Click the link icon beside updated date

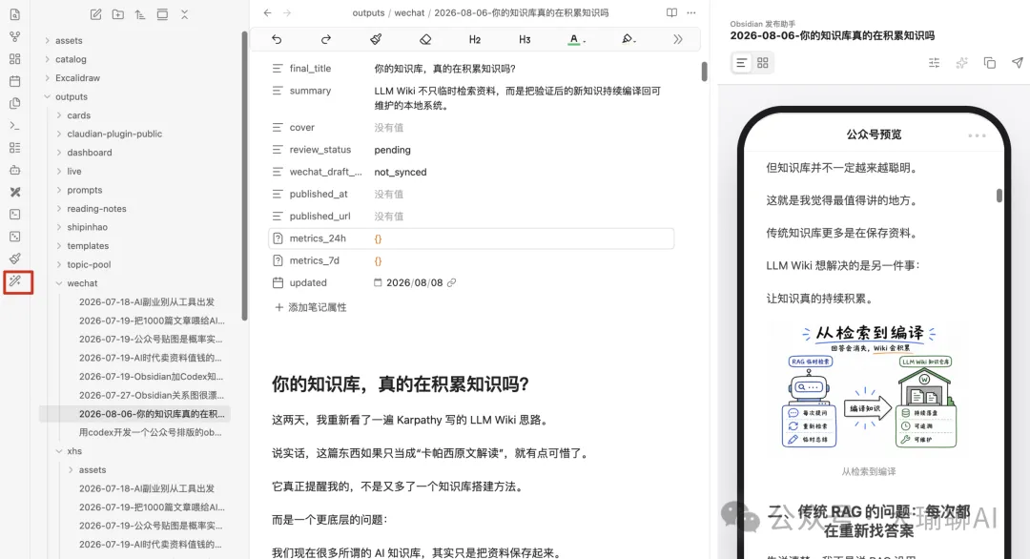pyautogui.click(x=452, y=283)
